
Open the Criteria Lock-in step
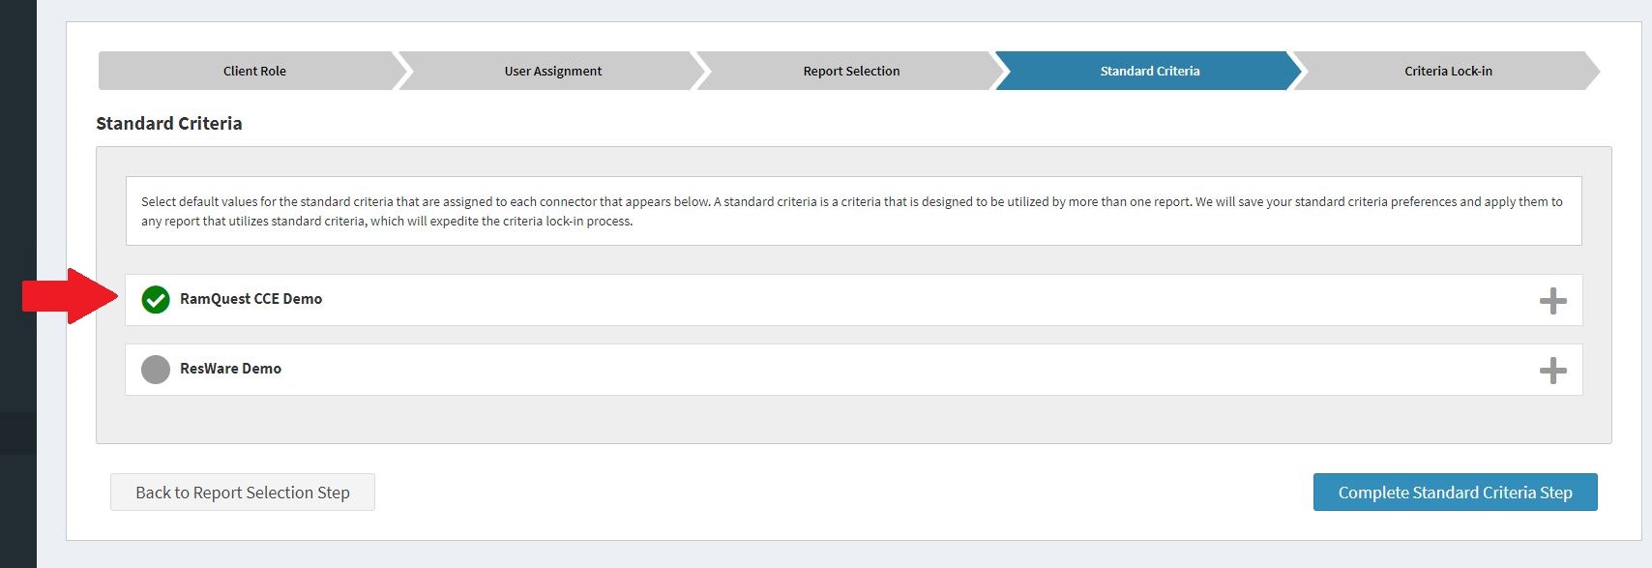click(x=1447, y=70)
